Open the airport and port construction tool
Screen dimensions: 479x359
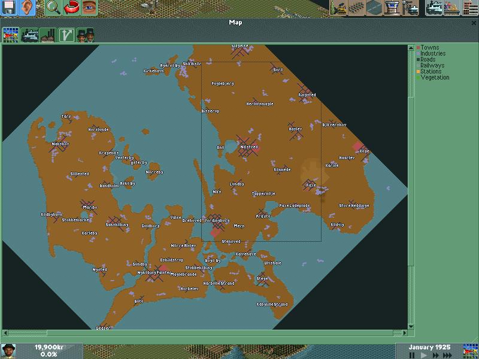(x=392, y=7)
